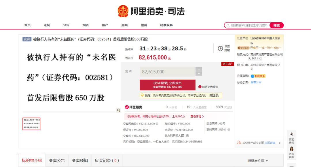This screenshot has height=167, width=311.
Task: Open 捡漏 navigation item
Action: [x=144, y=25]
